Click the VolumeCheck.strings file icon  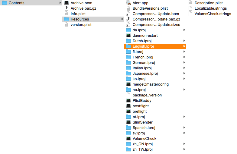pos(190,14)
